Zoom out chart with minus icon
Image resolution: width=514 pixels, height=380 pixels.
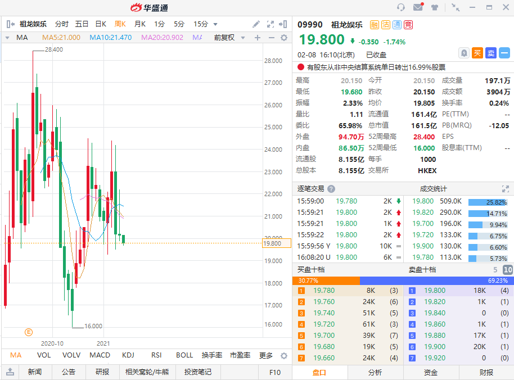(x=272, y=38)
